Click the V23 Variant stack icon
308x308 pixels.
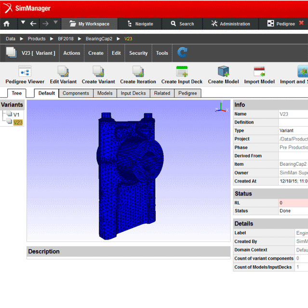tap(12, 52)
